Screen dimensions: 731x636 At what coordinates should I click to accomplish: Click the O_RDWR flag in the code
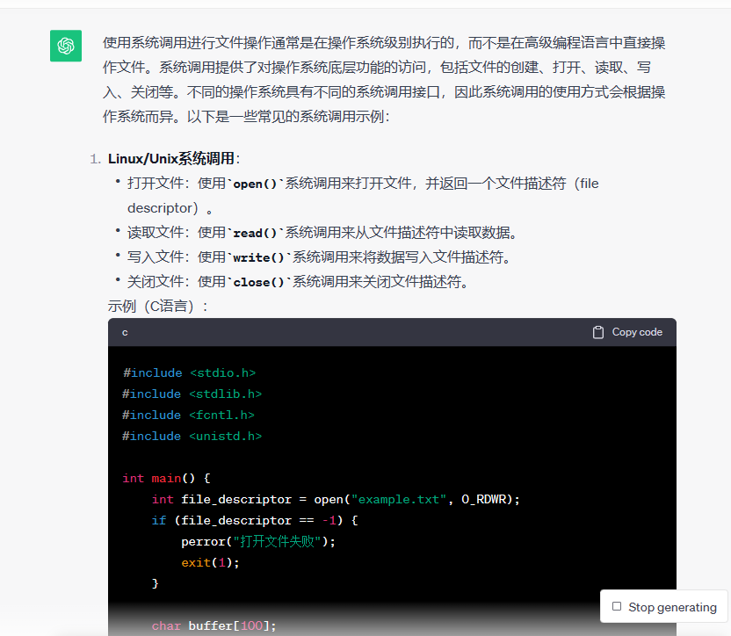(484, 499)
